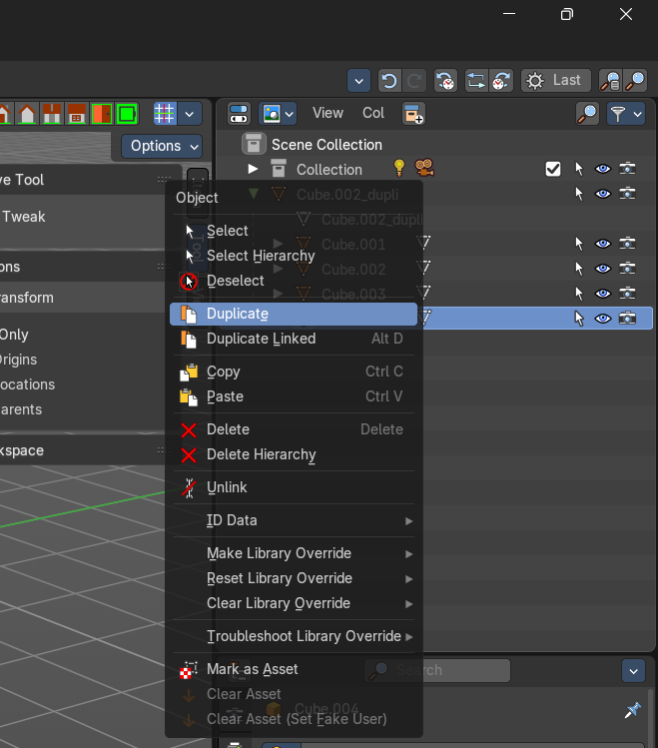This screenshot has width=658, height=748.
Task: Hide Collection with its eye icon
Action: pyautogui.click(x=603, y=169)
